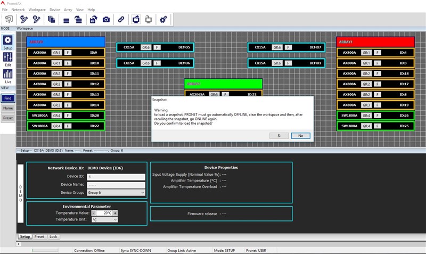
Task: Click the greyed monitor download sync icon
Action: (149, 19)
